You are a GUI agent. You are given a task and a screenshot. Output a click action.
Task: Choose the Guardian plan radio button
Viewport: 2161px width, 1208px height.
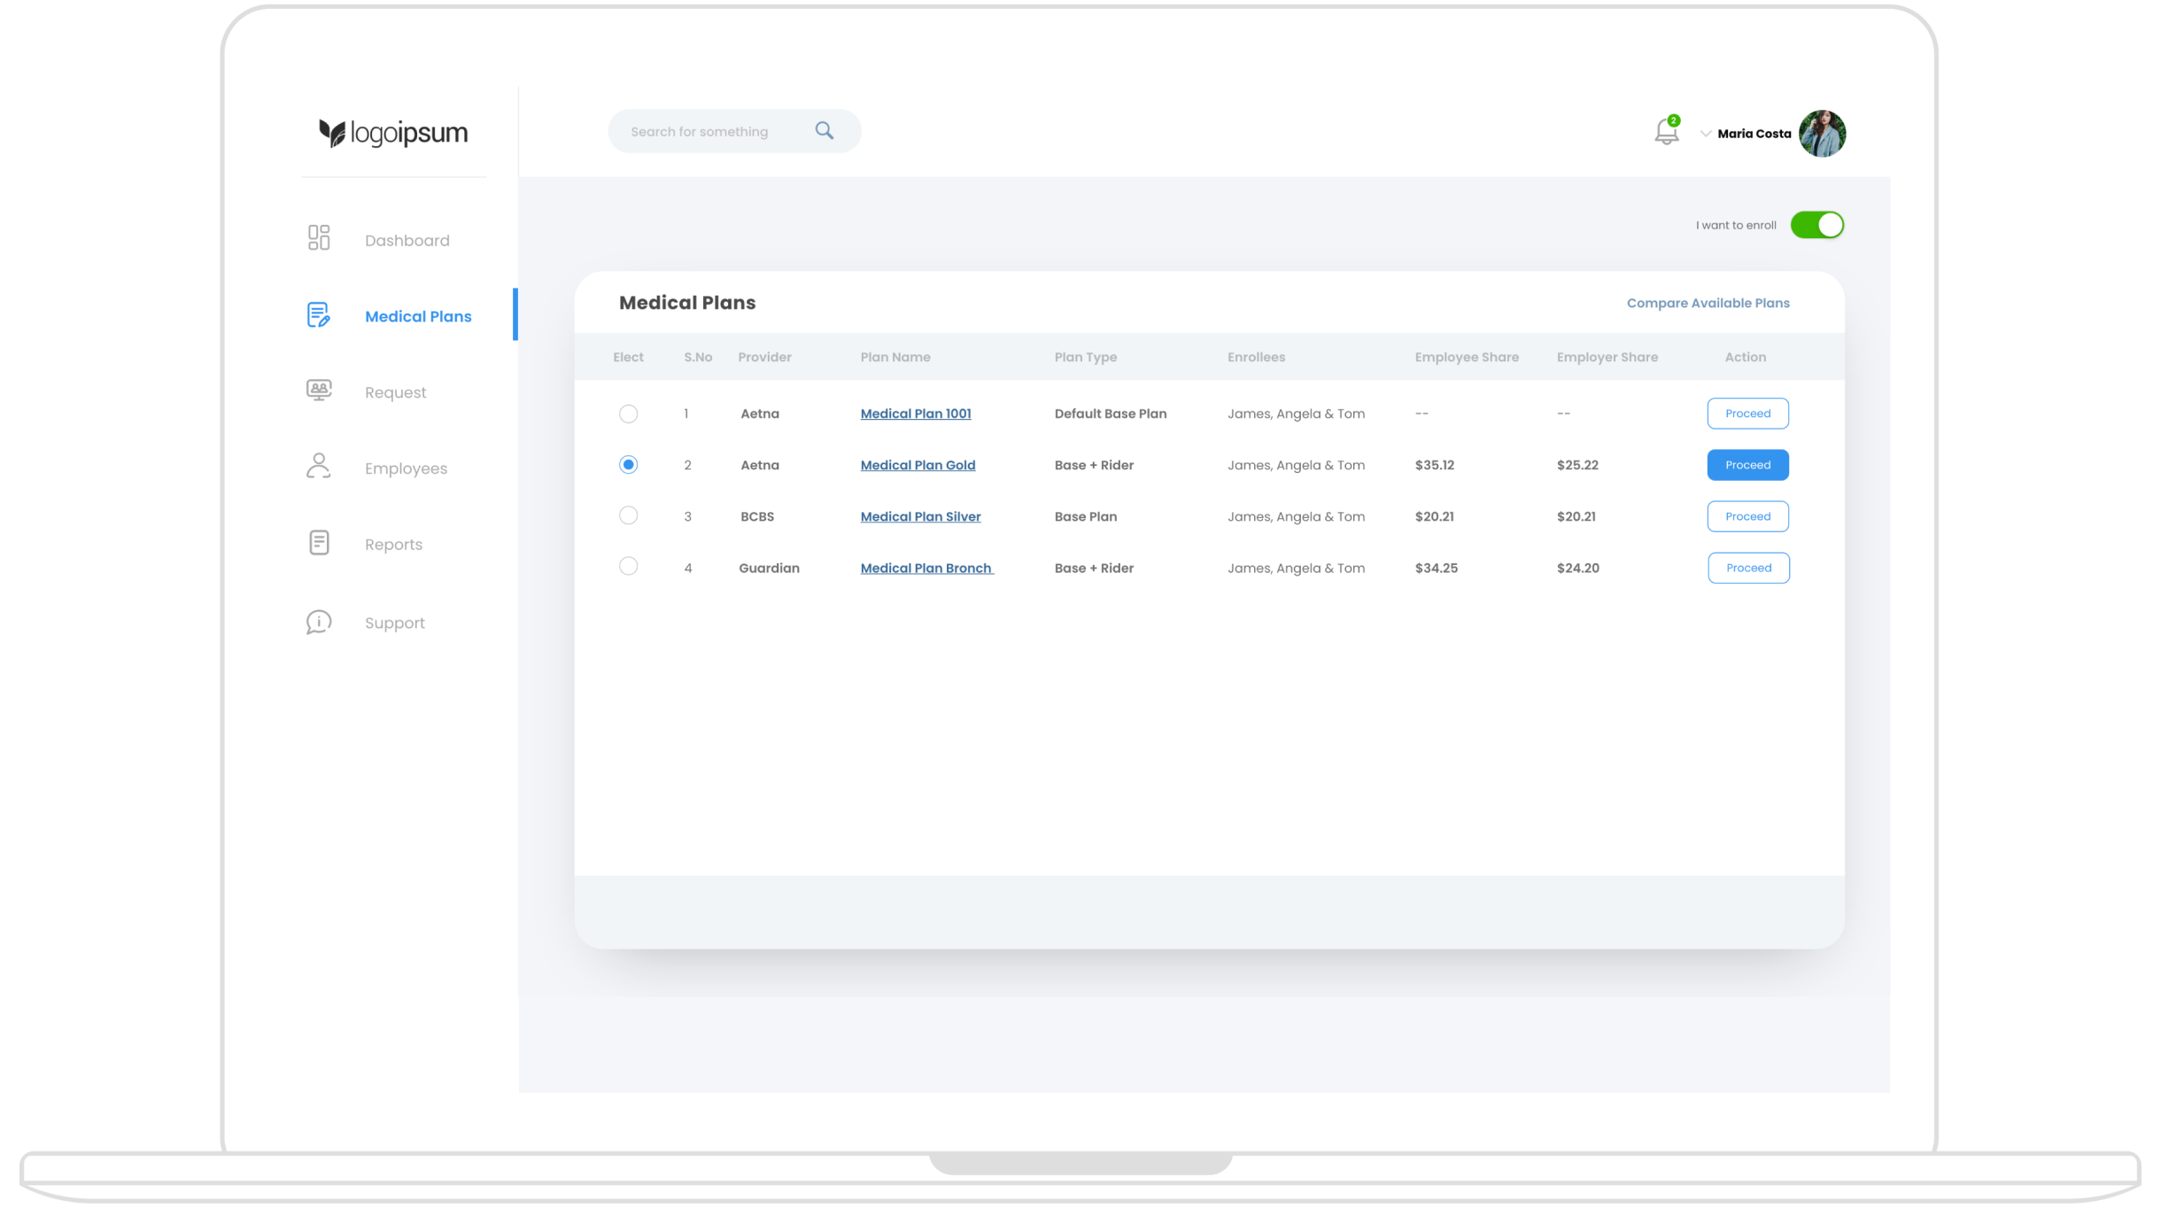pyautogui.click(x=628, y=566)
